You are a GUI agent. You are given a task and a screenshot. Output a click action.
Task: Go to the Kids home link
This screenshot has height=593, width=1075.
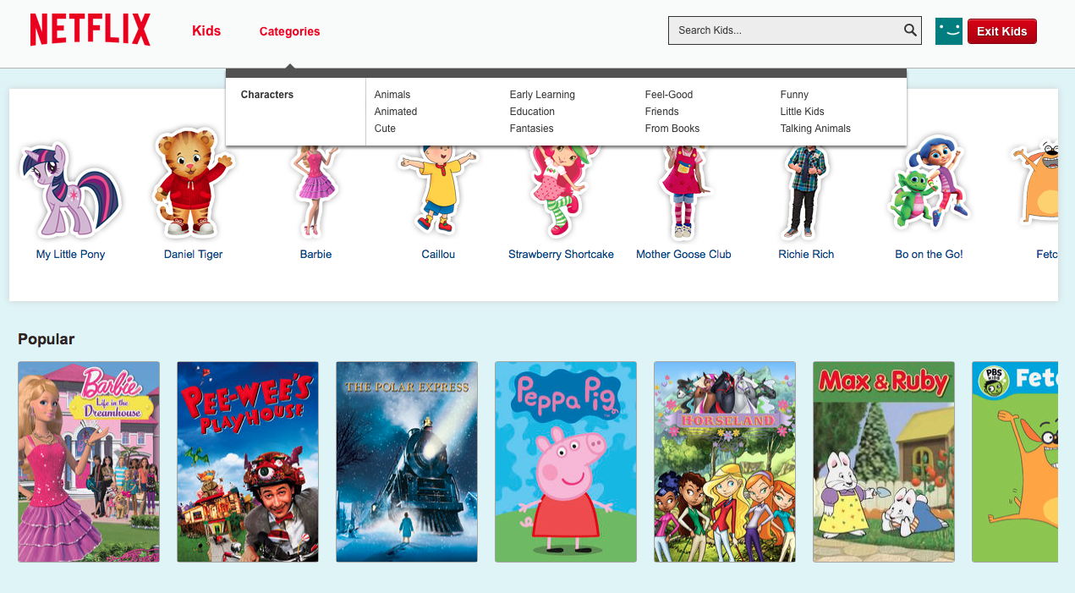coord(206,31)
